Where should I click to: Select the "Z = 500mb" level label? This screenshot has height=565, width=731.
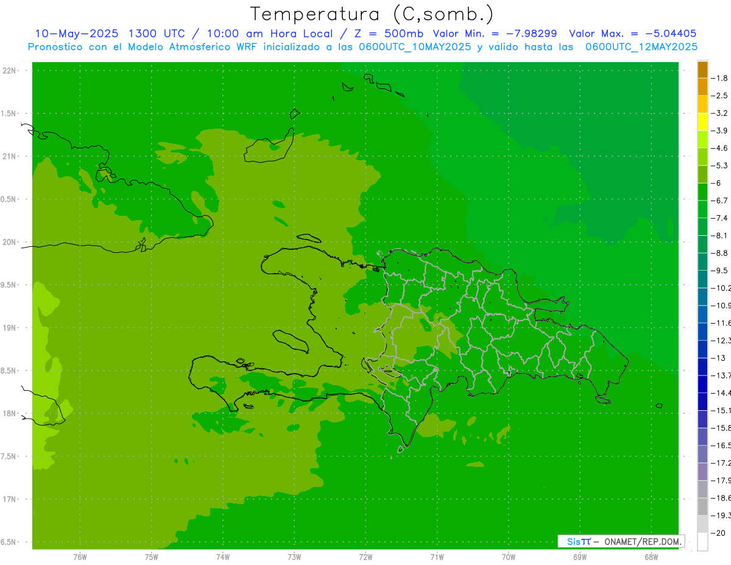[389, 34]
